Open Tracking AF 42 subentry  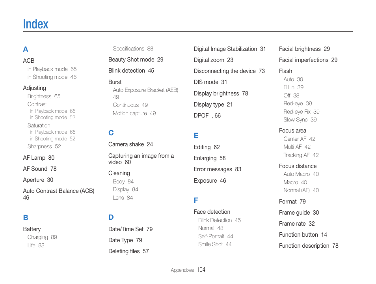(301, 155)
